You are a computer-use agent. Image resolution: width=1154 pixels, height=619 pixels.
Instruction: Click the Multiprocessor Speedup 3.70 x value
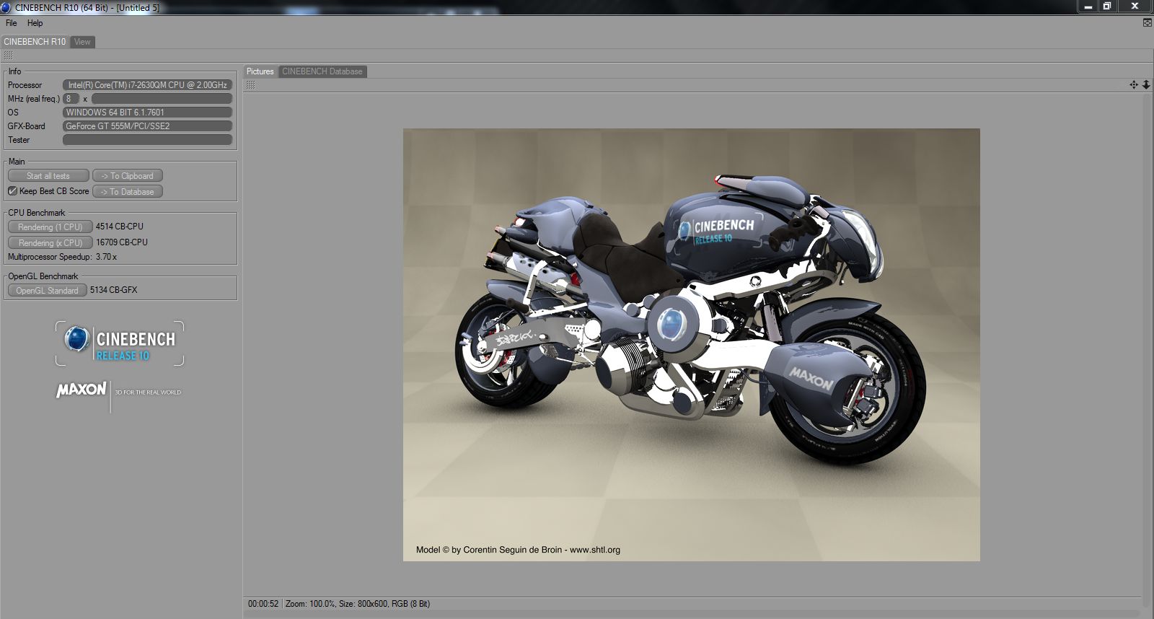pyautogui.click(x=106, y=257)
